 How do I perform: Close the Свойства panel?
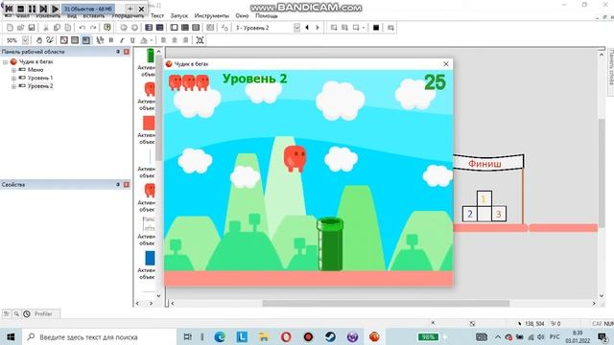point(126,184)
